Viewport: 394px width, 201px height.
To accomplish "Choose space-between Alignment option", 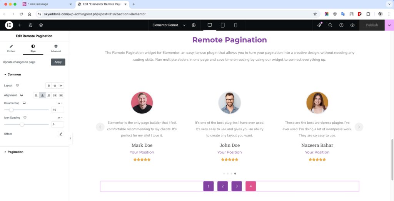I will (55, 95).
